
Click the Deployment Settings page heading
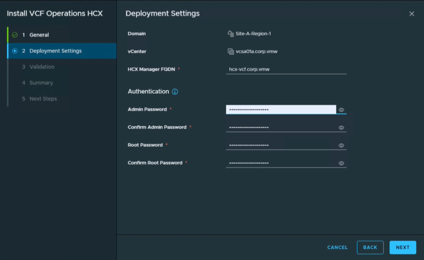tap(162, 14)
